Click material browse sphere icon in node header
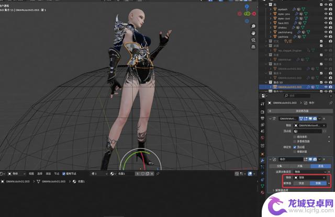Viewport: 335px width, 217px height. (113, 174)
